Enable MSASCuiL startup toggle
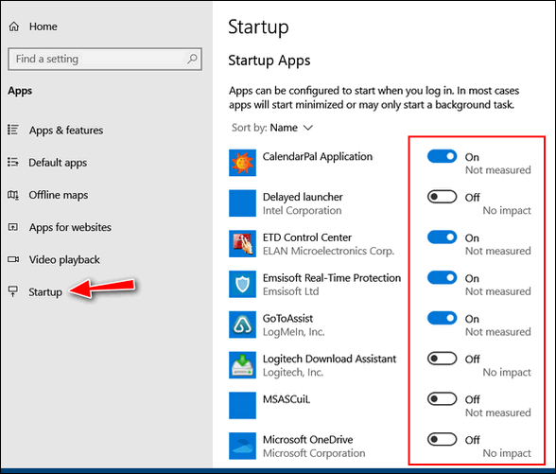556x474 pixels. pyautogui.click(x=442, y=399)
